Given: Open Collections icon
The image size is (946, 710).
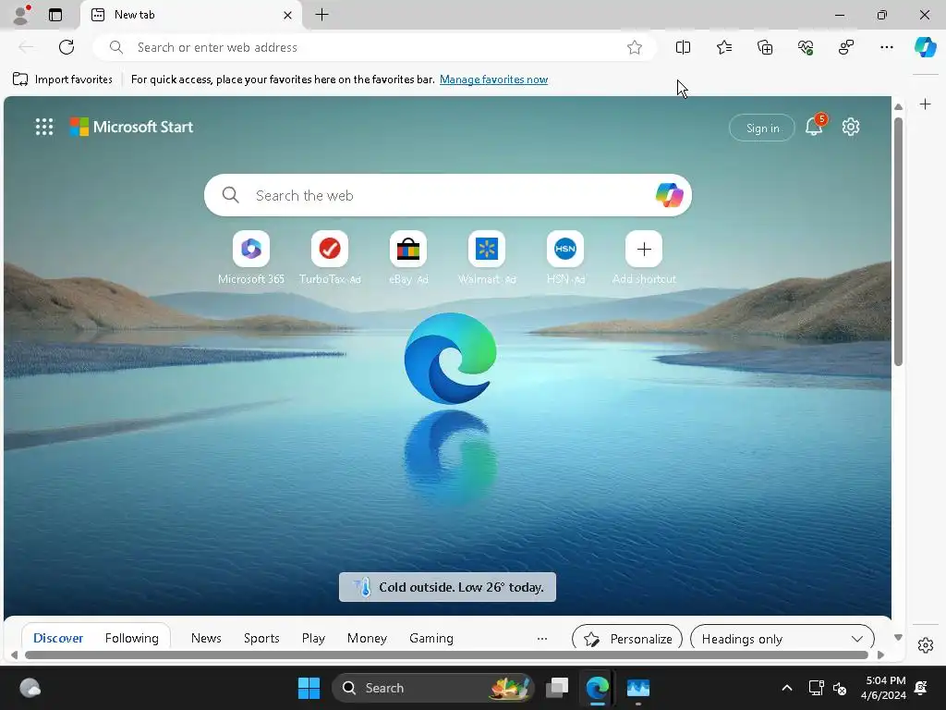Looking at the screenshot, I should coord(765,47).
